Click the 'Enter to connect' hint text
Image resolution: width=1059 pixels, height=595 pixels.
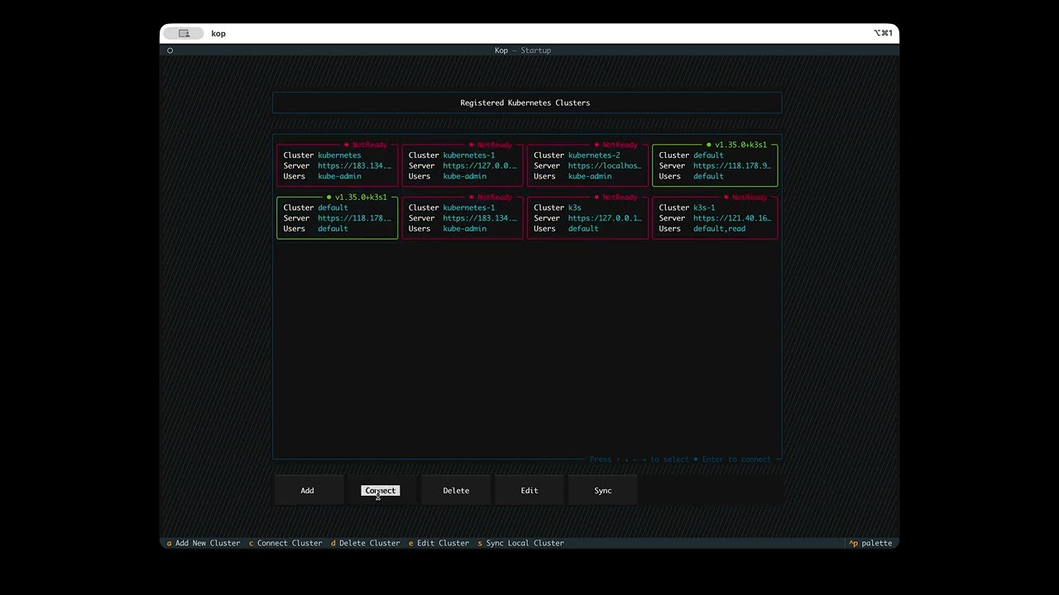click(736, 459)
